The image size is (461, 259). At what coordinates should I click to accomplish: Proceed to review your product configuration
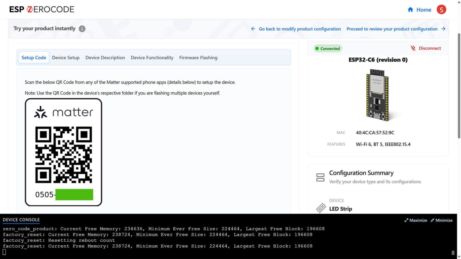coord(392,29)
